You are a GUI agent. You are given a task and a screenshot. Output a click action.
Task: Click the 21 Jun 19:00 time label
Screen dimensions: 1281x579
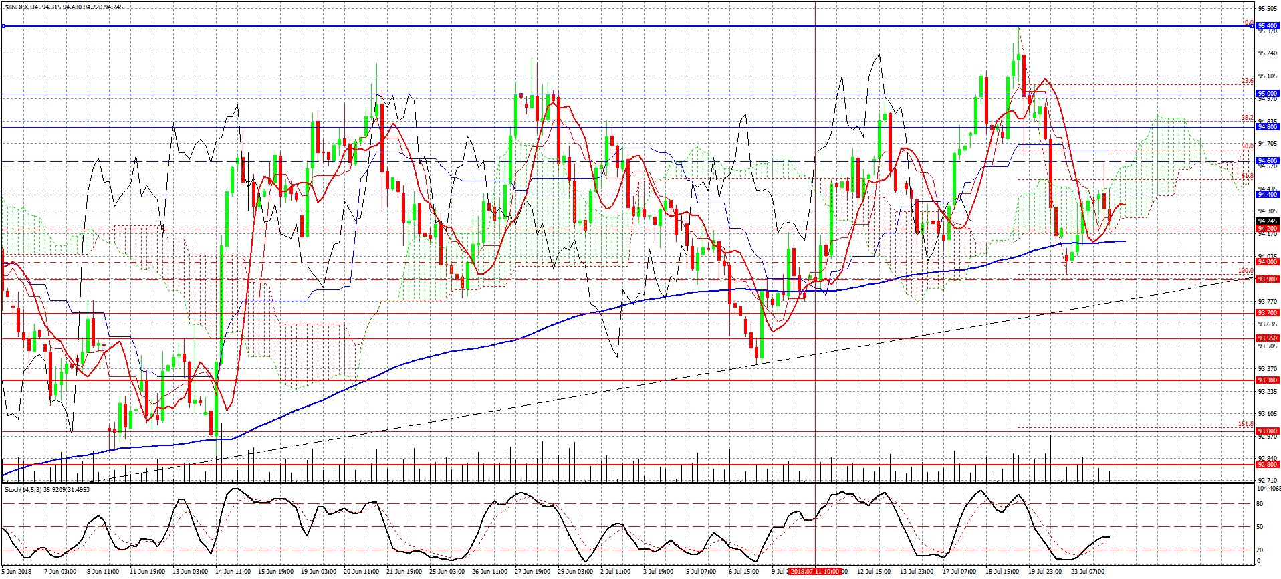point(404,572)
